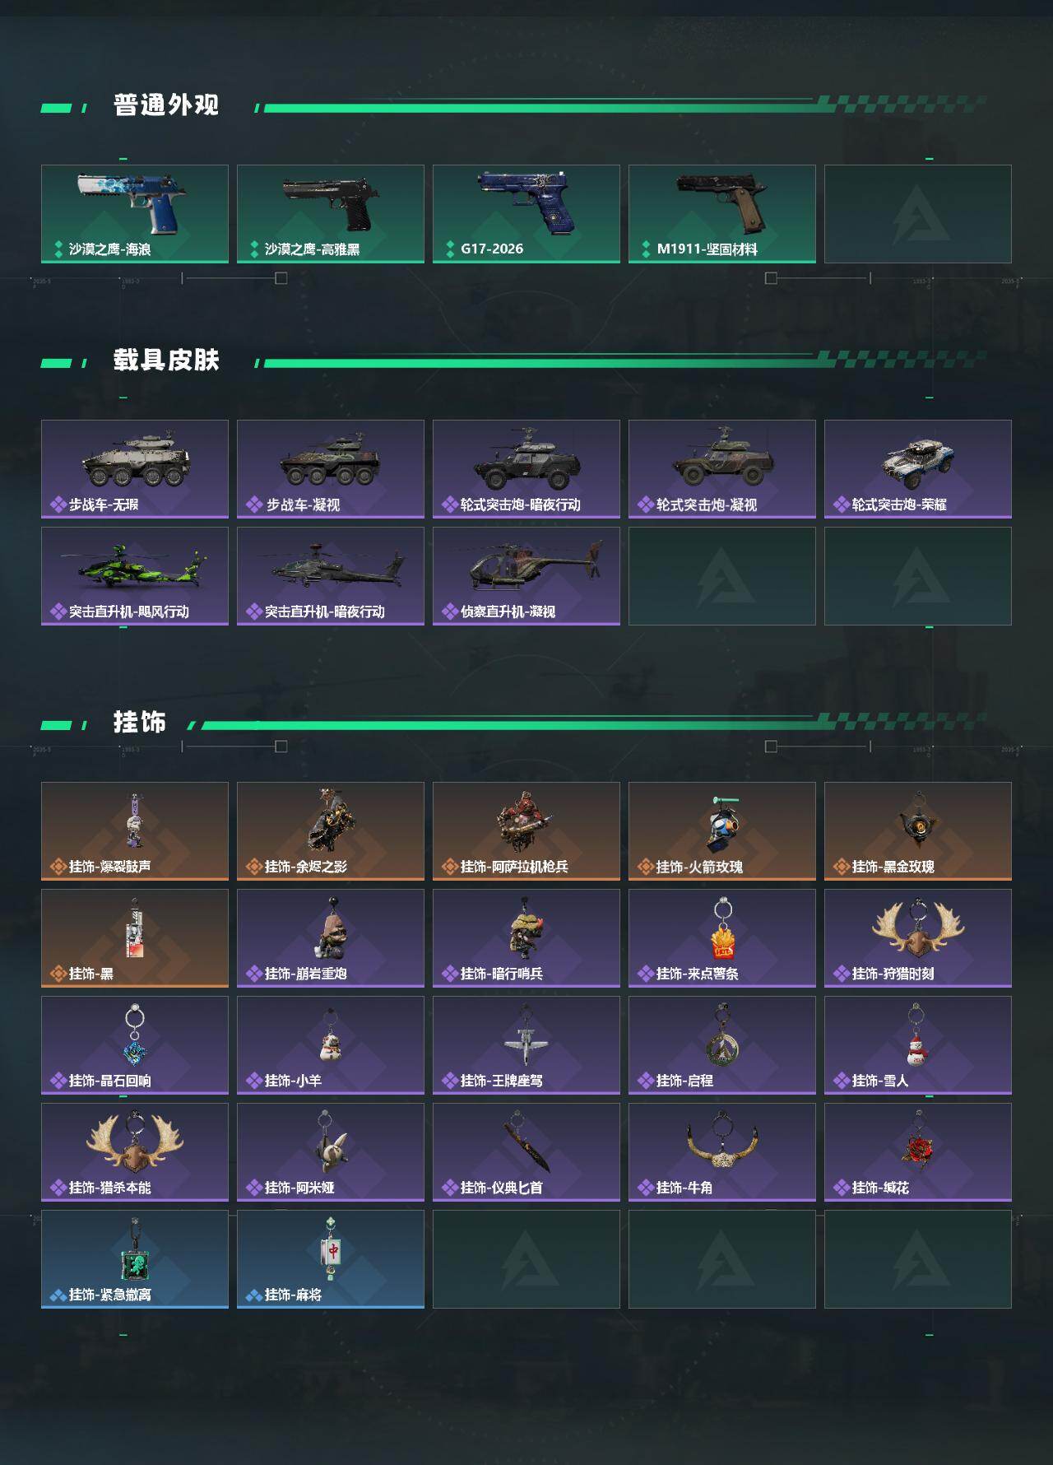Open the 侦察直升机-凝视 helicopter skin

point(526,576)
